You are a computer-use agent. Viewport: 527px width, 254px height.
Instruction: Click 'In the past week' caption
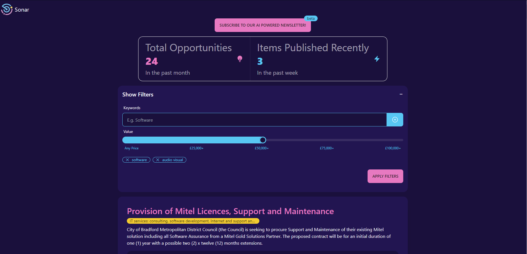[278, 73]
